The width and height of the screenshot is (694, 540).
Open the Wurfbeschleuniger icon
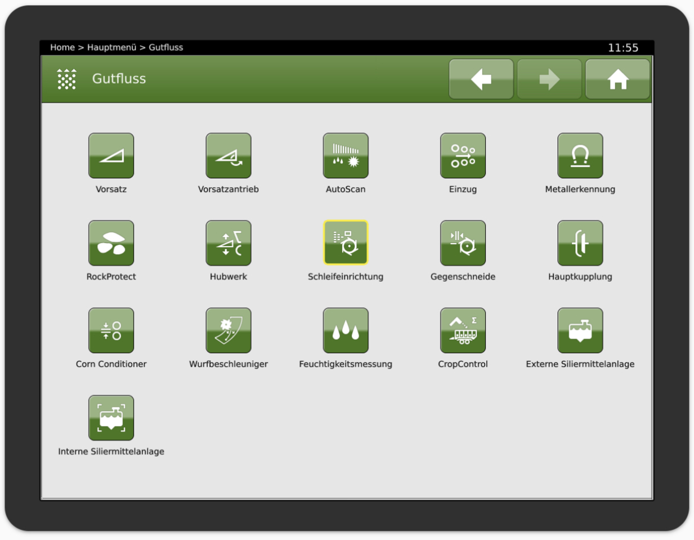click(x=228, y=330)
